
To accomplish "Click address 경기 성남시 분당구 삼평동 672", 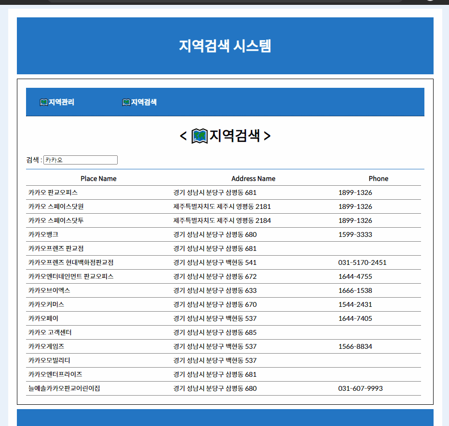I will 215,276.
